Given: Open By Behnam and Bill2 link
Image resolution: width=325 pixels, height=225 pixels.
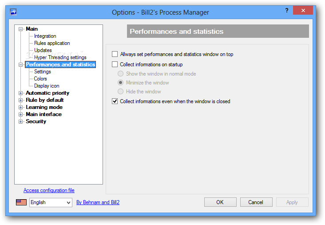Looking at the screenshot, I should point(98,202).
